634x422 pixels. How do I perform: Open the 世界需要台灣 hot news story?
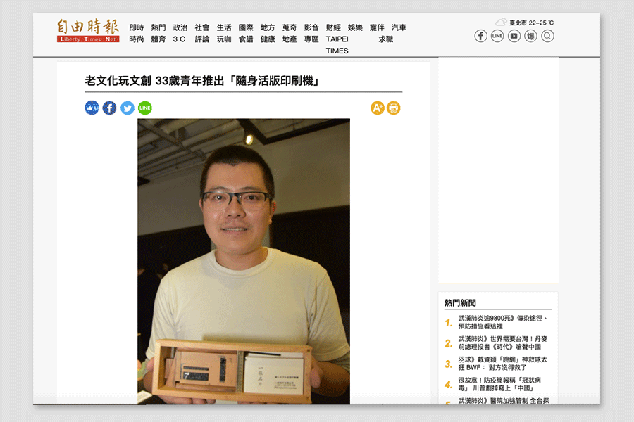pos(502,343)
